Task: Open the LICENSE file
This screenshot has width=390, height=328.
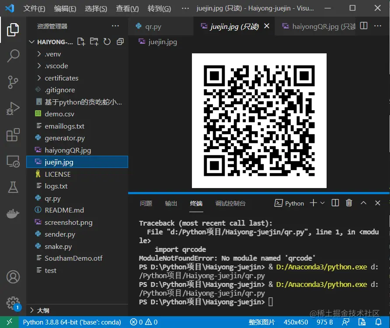Action: tap(77, 174)
